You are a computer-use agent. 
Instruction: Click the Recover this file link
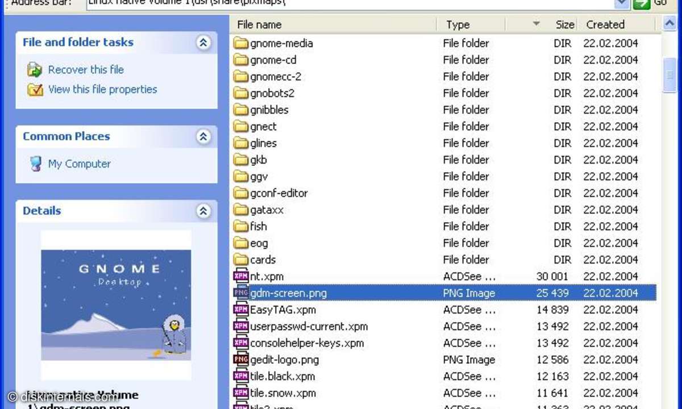86,70
